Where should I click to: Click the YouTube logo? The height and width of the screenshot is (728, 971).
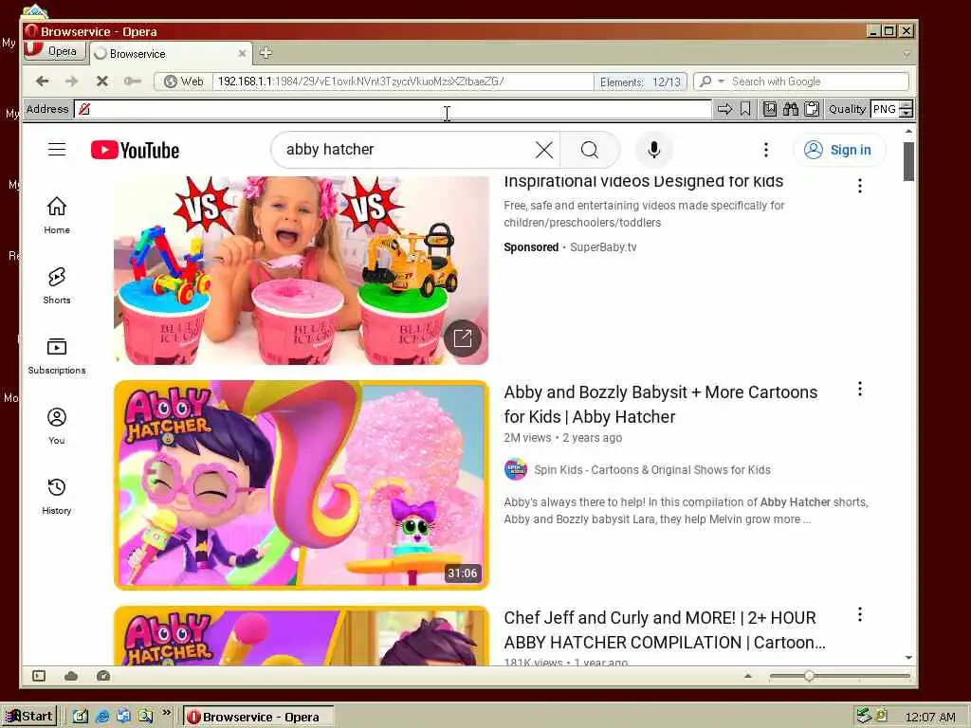click(x=135, y=150)
